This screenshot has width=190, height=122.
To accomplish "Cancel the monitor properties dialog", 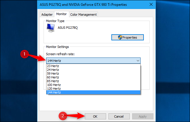I will click(x=119, y=116).
